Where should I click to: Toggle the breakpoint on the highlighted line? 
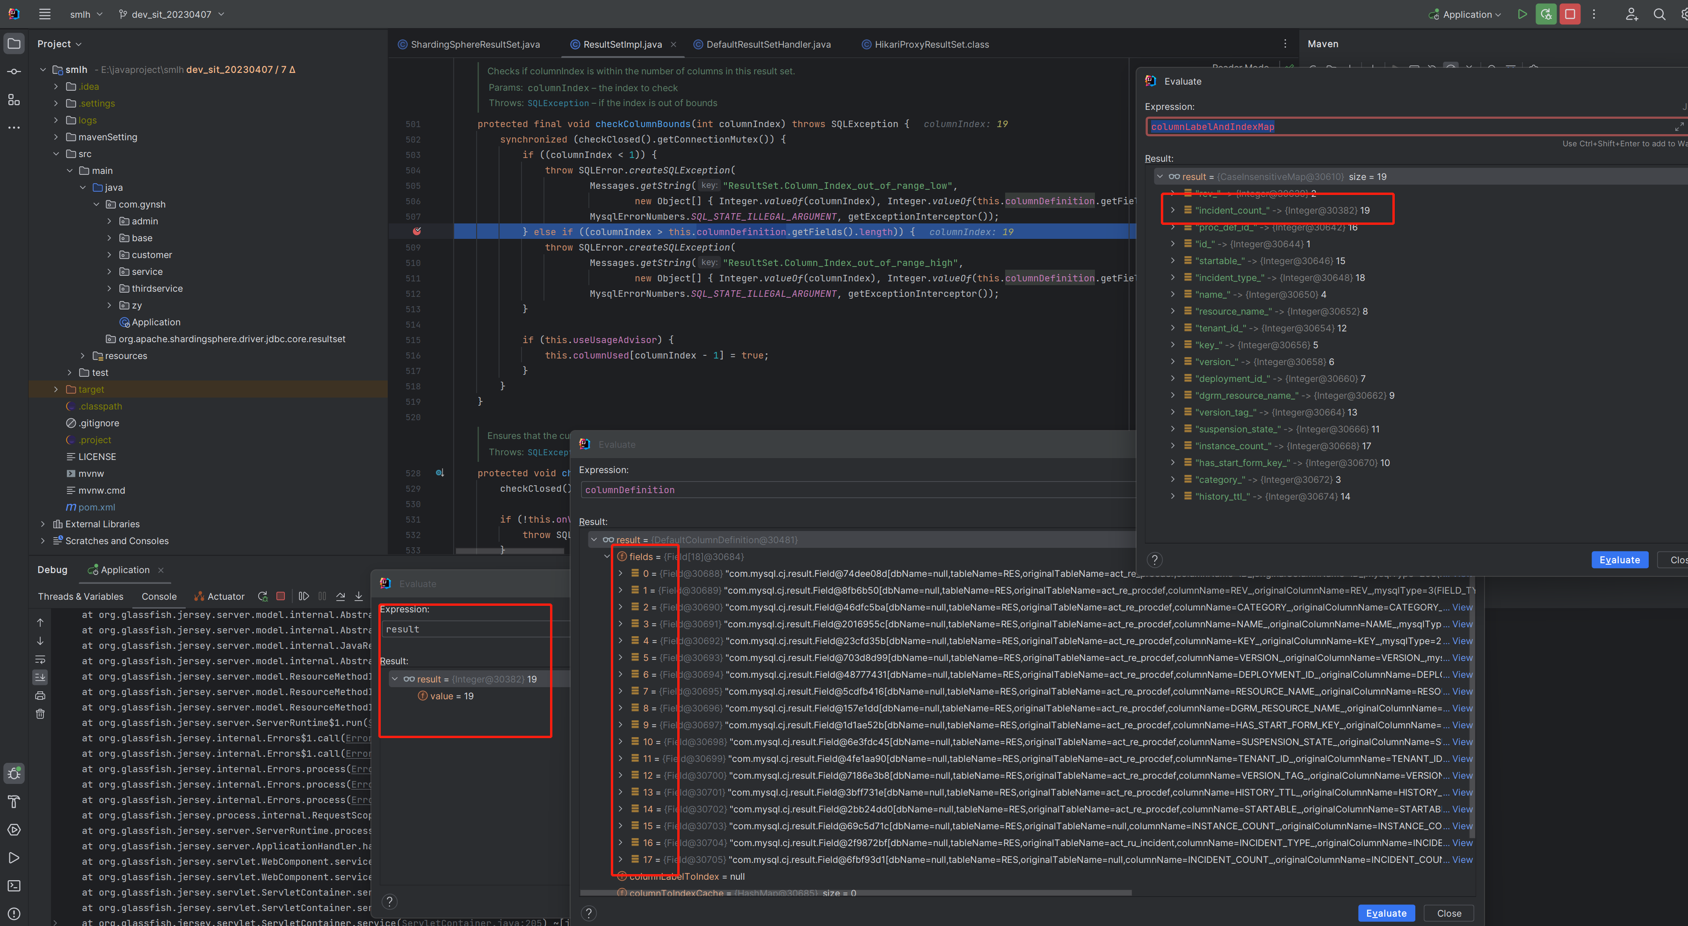pos(417,231)
